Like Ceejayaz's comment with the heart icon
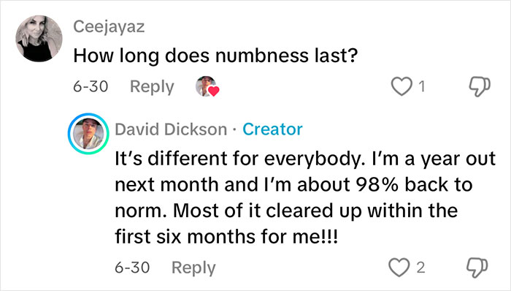The height and width of the screenshot is (291, 511). coord(401,86)
